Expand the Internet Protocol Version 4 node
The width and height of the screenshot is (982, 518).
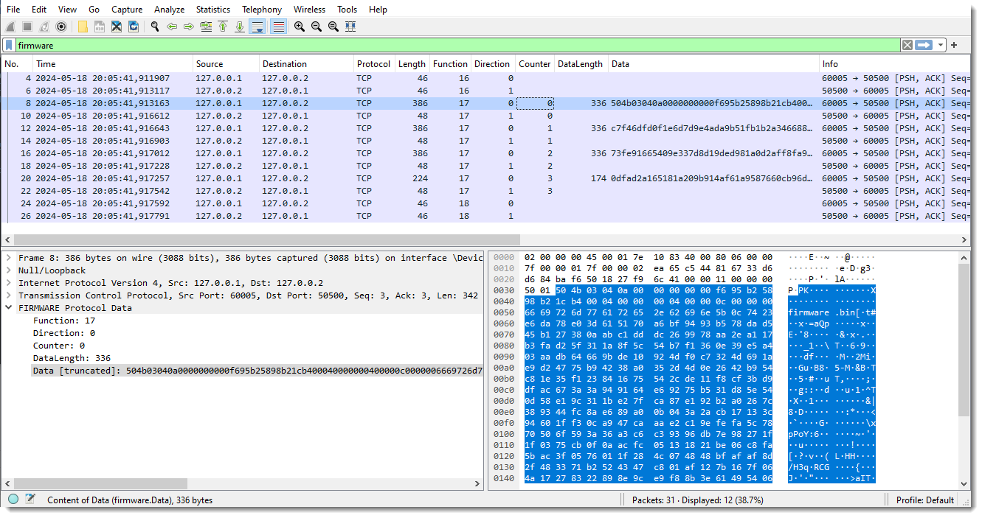pyautogui.click(x=8, y=283)
